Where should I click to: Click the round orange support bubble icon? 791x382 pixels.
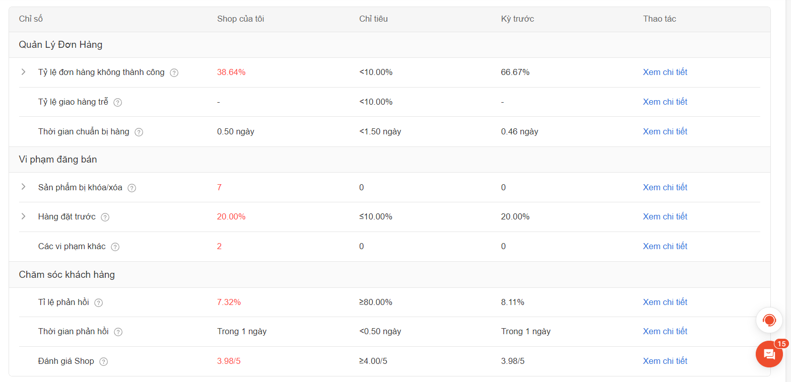click(769, 320)
